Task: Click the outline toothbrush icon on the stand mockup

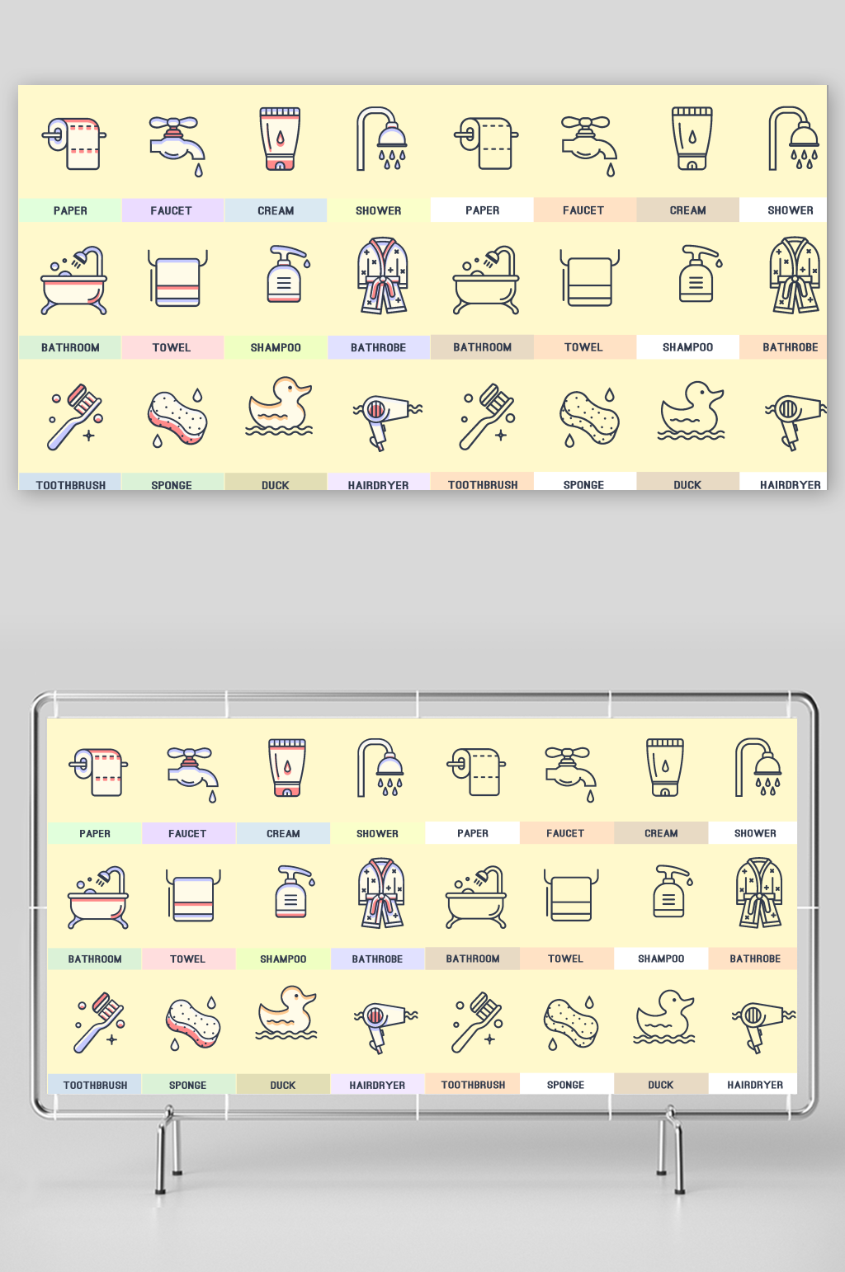Action: (x=476, y=1023)
